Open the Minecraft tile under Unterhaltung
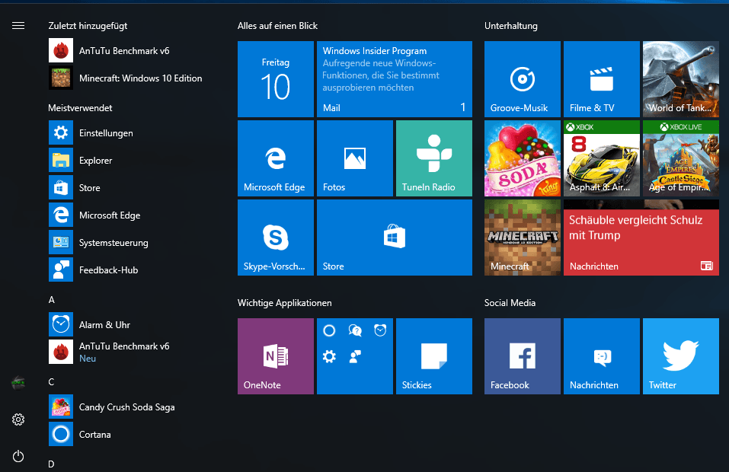Screen dimensions: 729x472 tap(523, 238)
